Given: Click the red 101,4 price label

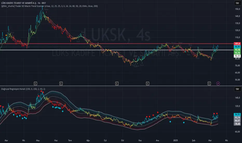Looking at the screenshot, I should pos(237,44).
